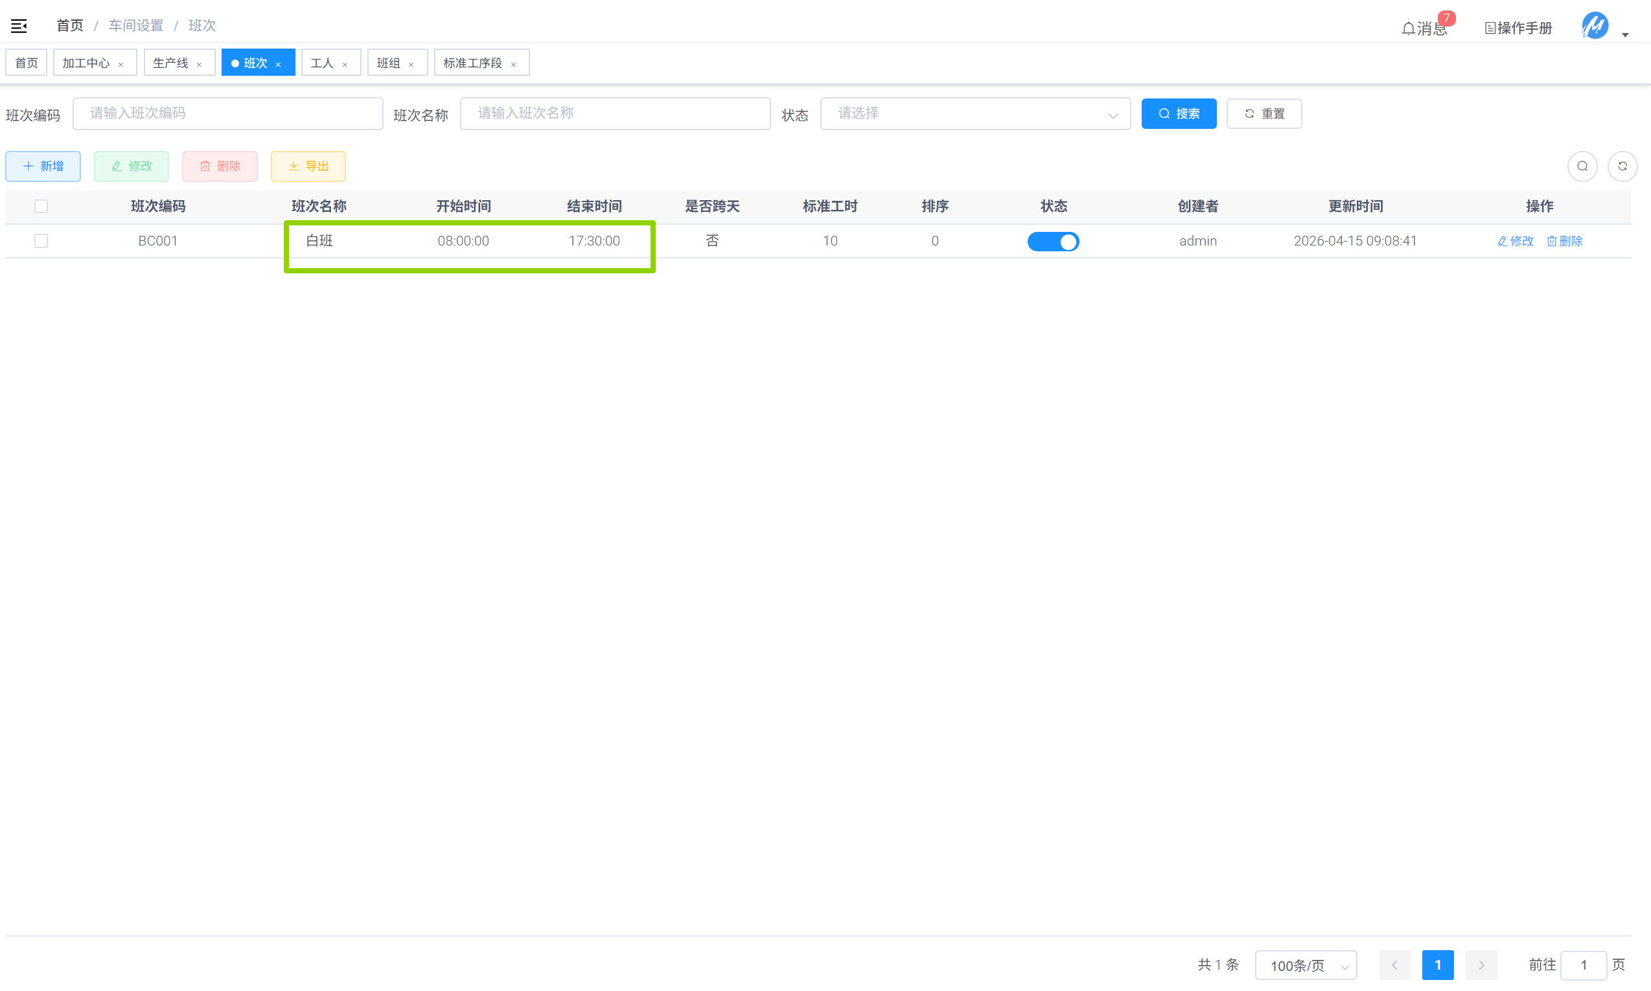The image size is (1651, 991).
Task: Click the 班次编码 column header
Action: tap(158, 207)
